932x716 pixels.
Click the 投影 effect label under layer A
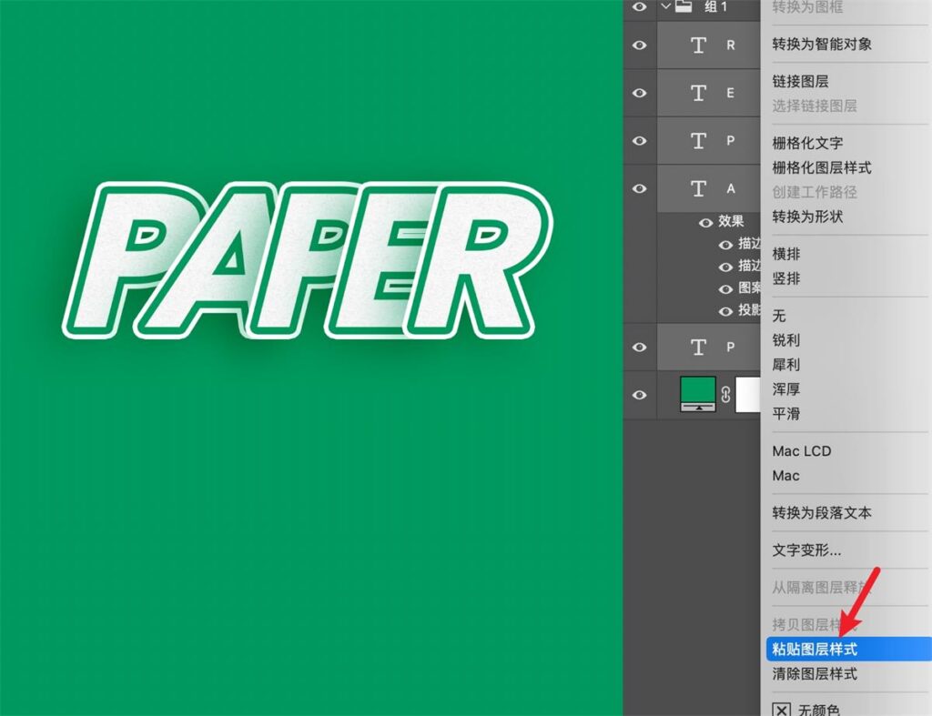tap(750, 310)
